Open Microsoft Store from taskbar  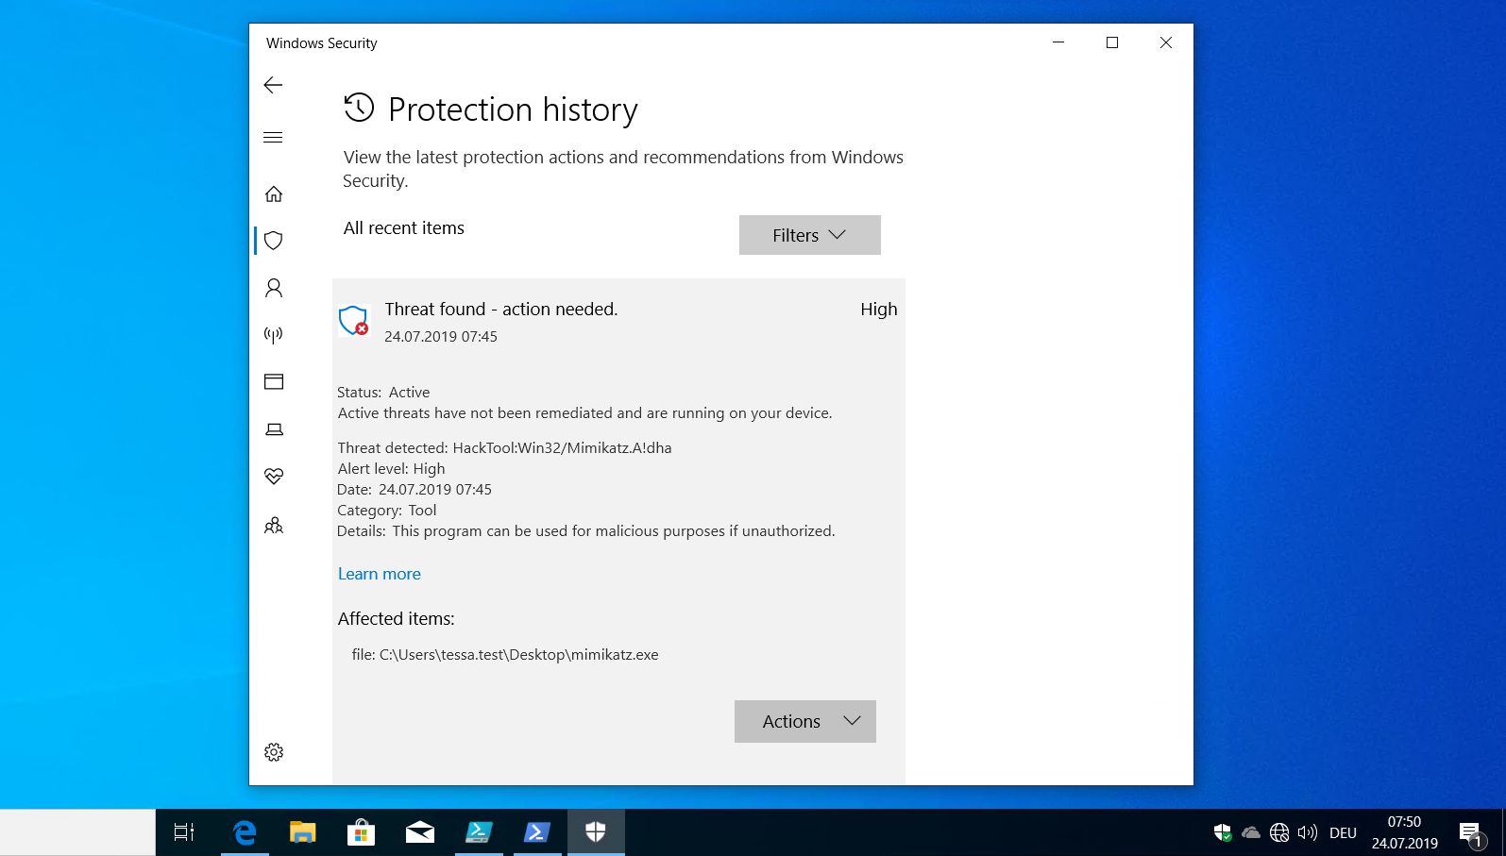tap(361, 832)
